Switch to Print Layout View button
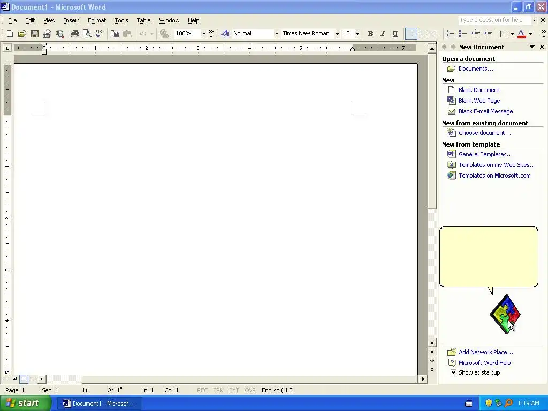548x411 pixels. click(24, 378)
